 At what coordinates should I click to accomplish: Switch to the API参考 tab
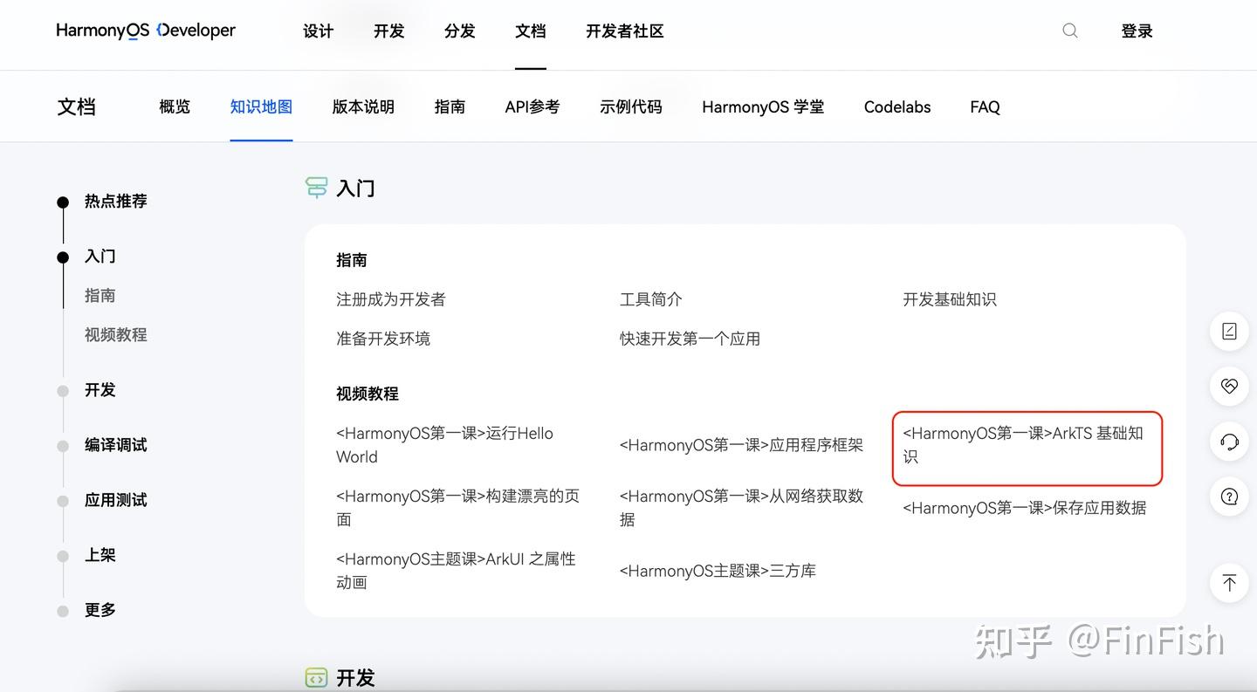tap(532, 107)
